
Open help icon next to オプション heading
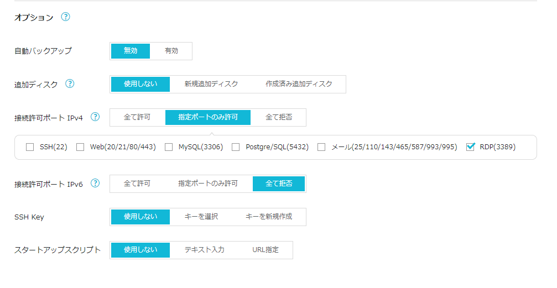[65, 17]
